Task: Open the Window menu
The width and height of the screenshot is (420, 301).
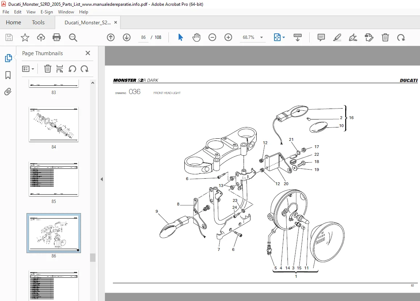Action: pos(66,12)
